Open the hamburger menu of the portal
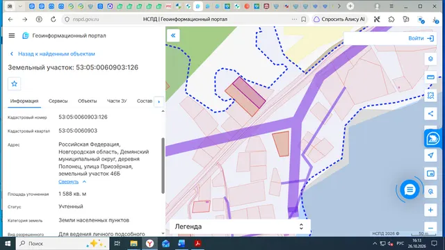The image size is (445, 250). tap(12, 35)
